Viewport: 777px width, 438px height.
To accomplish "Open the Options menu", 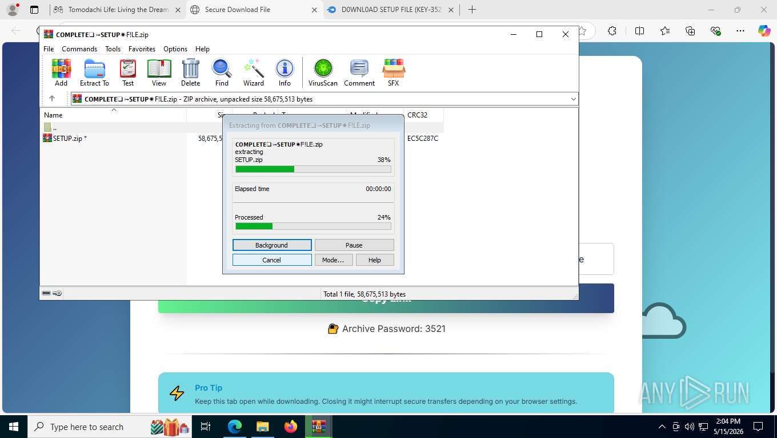I will click(175, 49).
